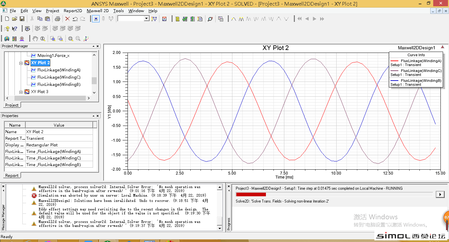Click the 'Transient' report type value

click(x=59, y=138)
